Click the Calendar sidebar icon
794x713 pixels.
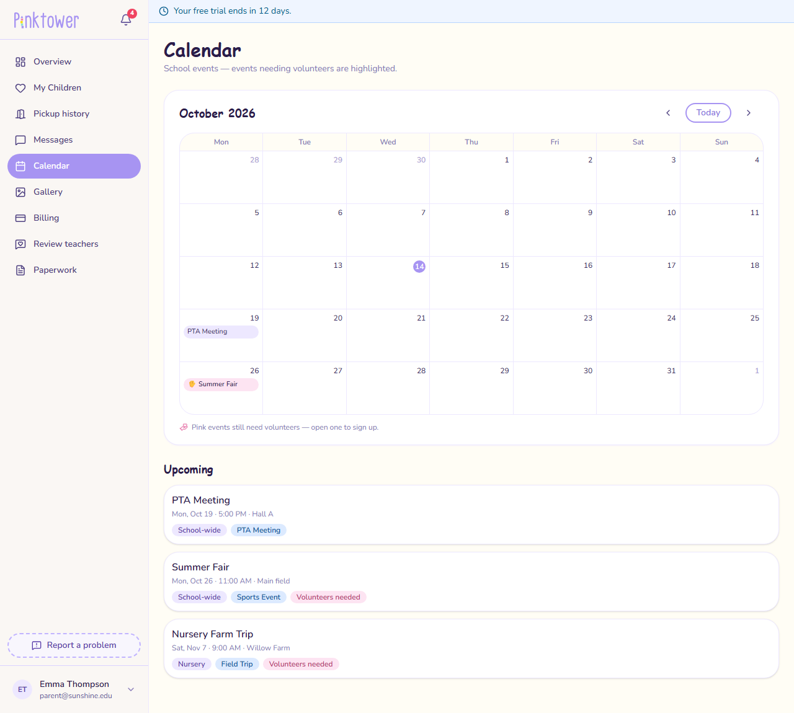pos(20,166)
